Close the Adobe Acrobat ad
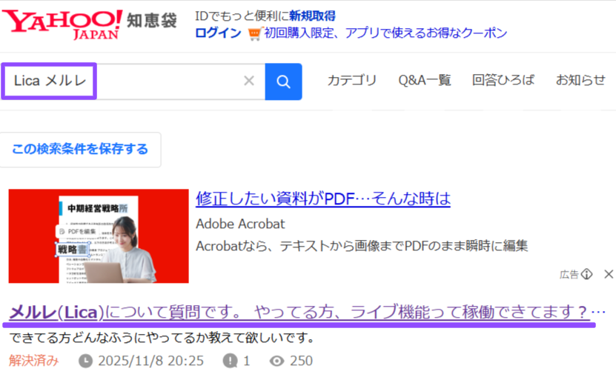Image resolution: width=616 pixels, height=374 pixels. point(609,274)
